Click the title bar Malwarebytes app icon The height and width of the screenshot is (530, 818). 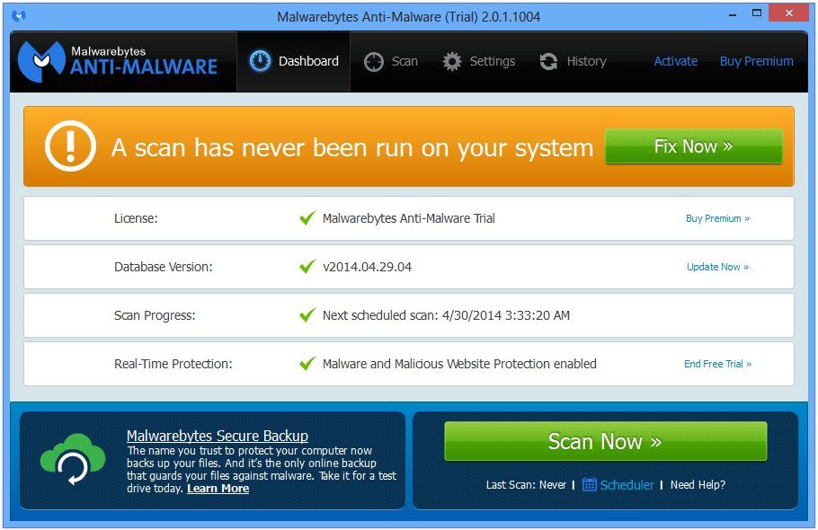tap(19, 16)
